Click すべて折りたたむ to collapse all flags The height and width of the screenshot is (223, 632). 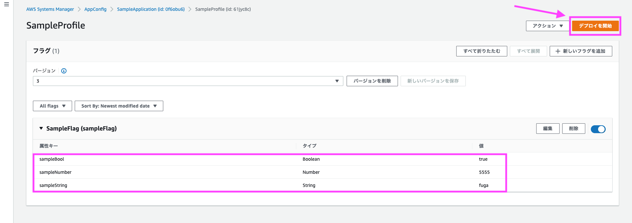point(482,51)
